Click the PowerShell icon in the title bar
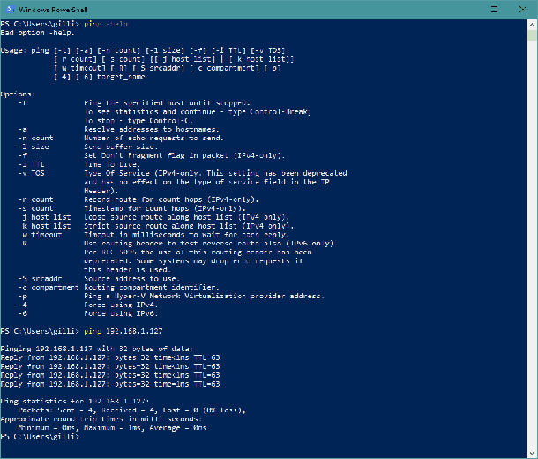 pyautogui.click(x=11, y=10)
